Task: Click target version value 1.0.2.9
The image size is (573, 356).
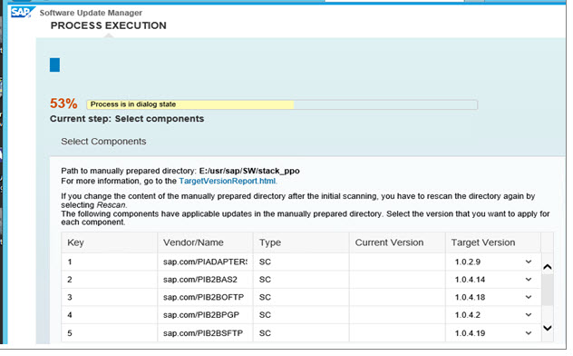Action: (468, 262)
